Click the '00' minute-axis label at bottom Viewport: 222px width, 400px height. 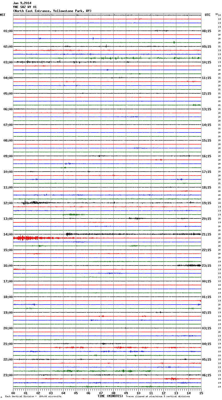coord(13,393)
